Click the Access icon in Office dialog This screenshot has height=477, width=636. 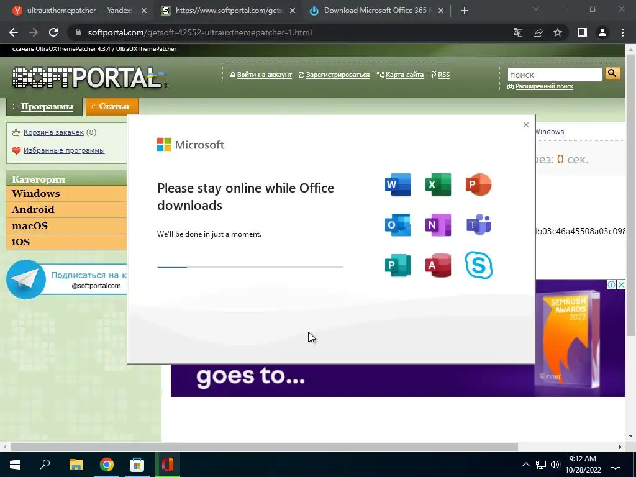(438, 265)
